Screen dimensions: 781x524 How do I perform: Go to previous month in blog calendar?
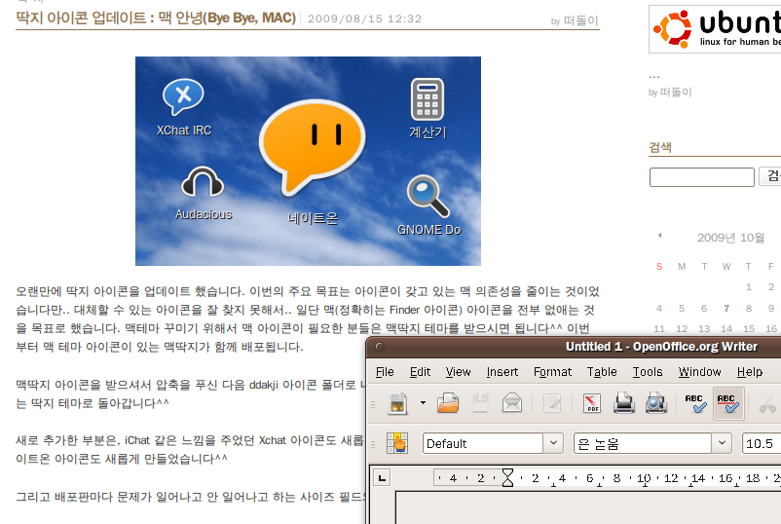pos(660,236)
